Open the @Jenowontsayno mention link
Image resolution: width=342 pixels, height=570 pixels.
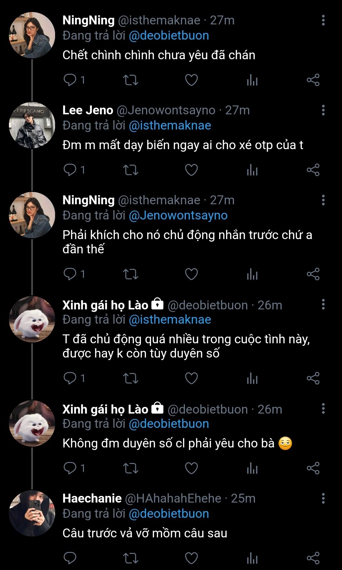tap(178, 215)
